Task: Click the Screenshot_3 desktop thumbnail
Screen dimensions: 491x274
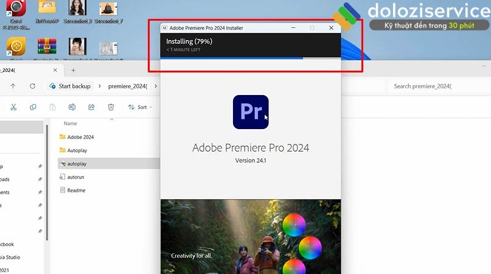Action: 78,12
